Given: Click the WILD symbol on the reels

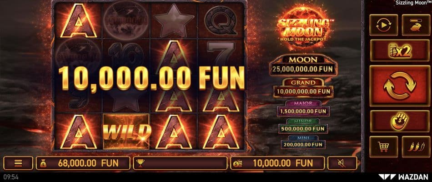Looking at the screenshot, I should click(x=126, y=131).
